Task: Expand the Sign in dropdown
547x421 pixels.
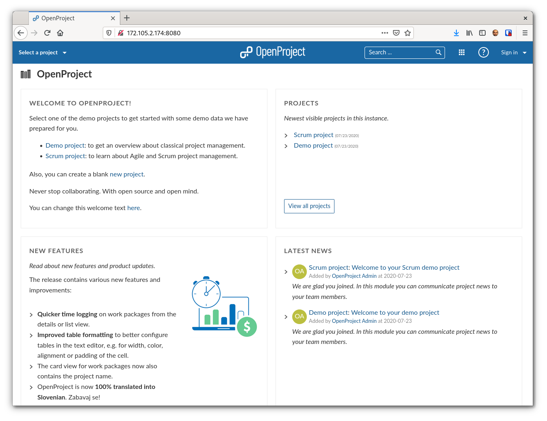Action: [514, 52]
